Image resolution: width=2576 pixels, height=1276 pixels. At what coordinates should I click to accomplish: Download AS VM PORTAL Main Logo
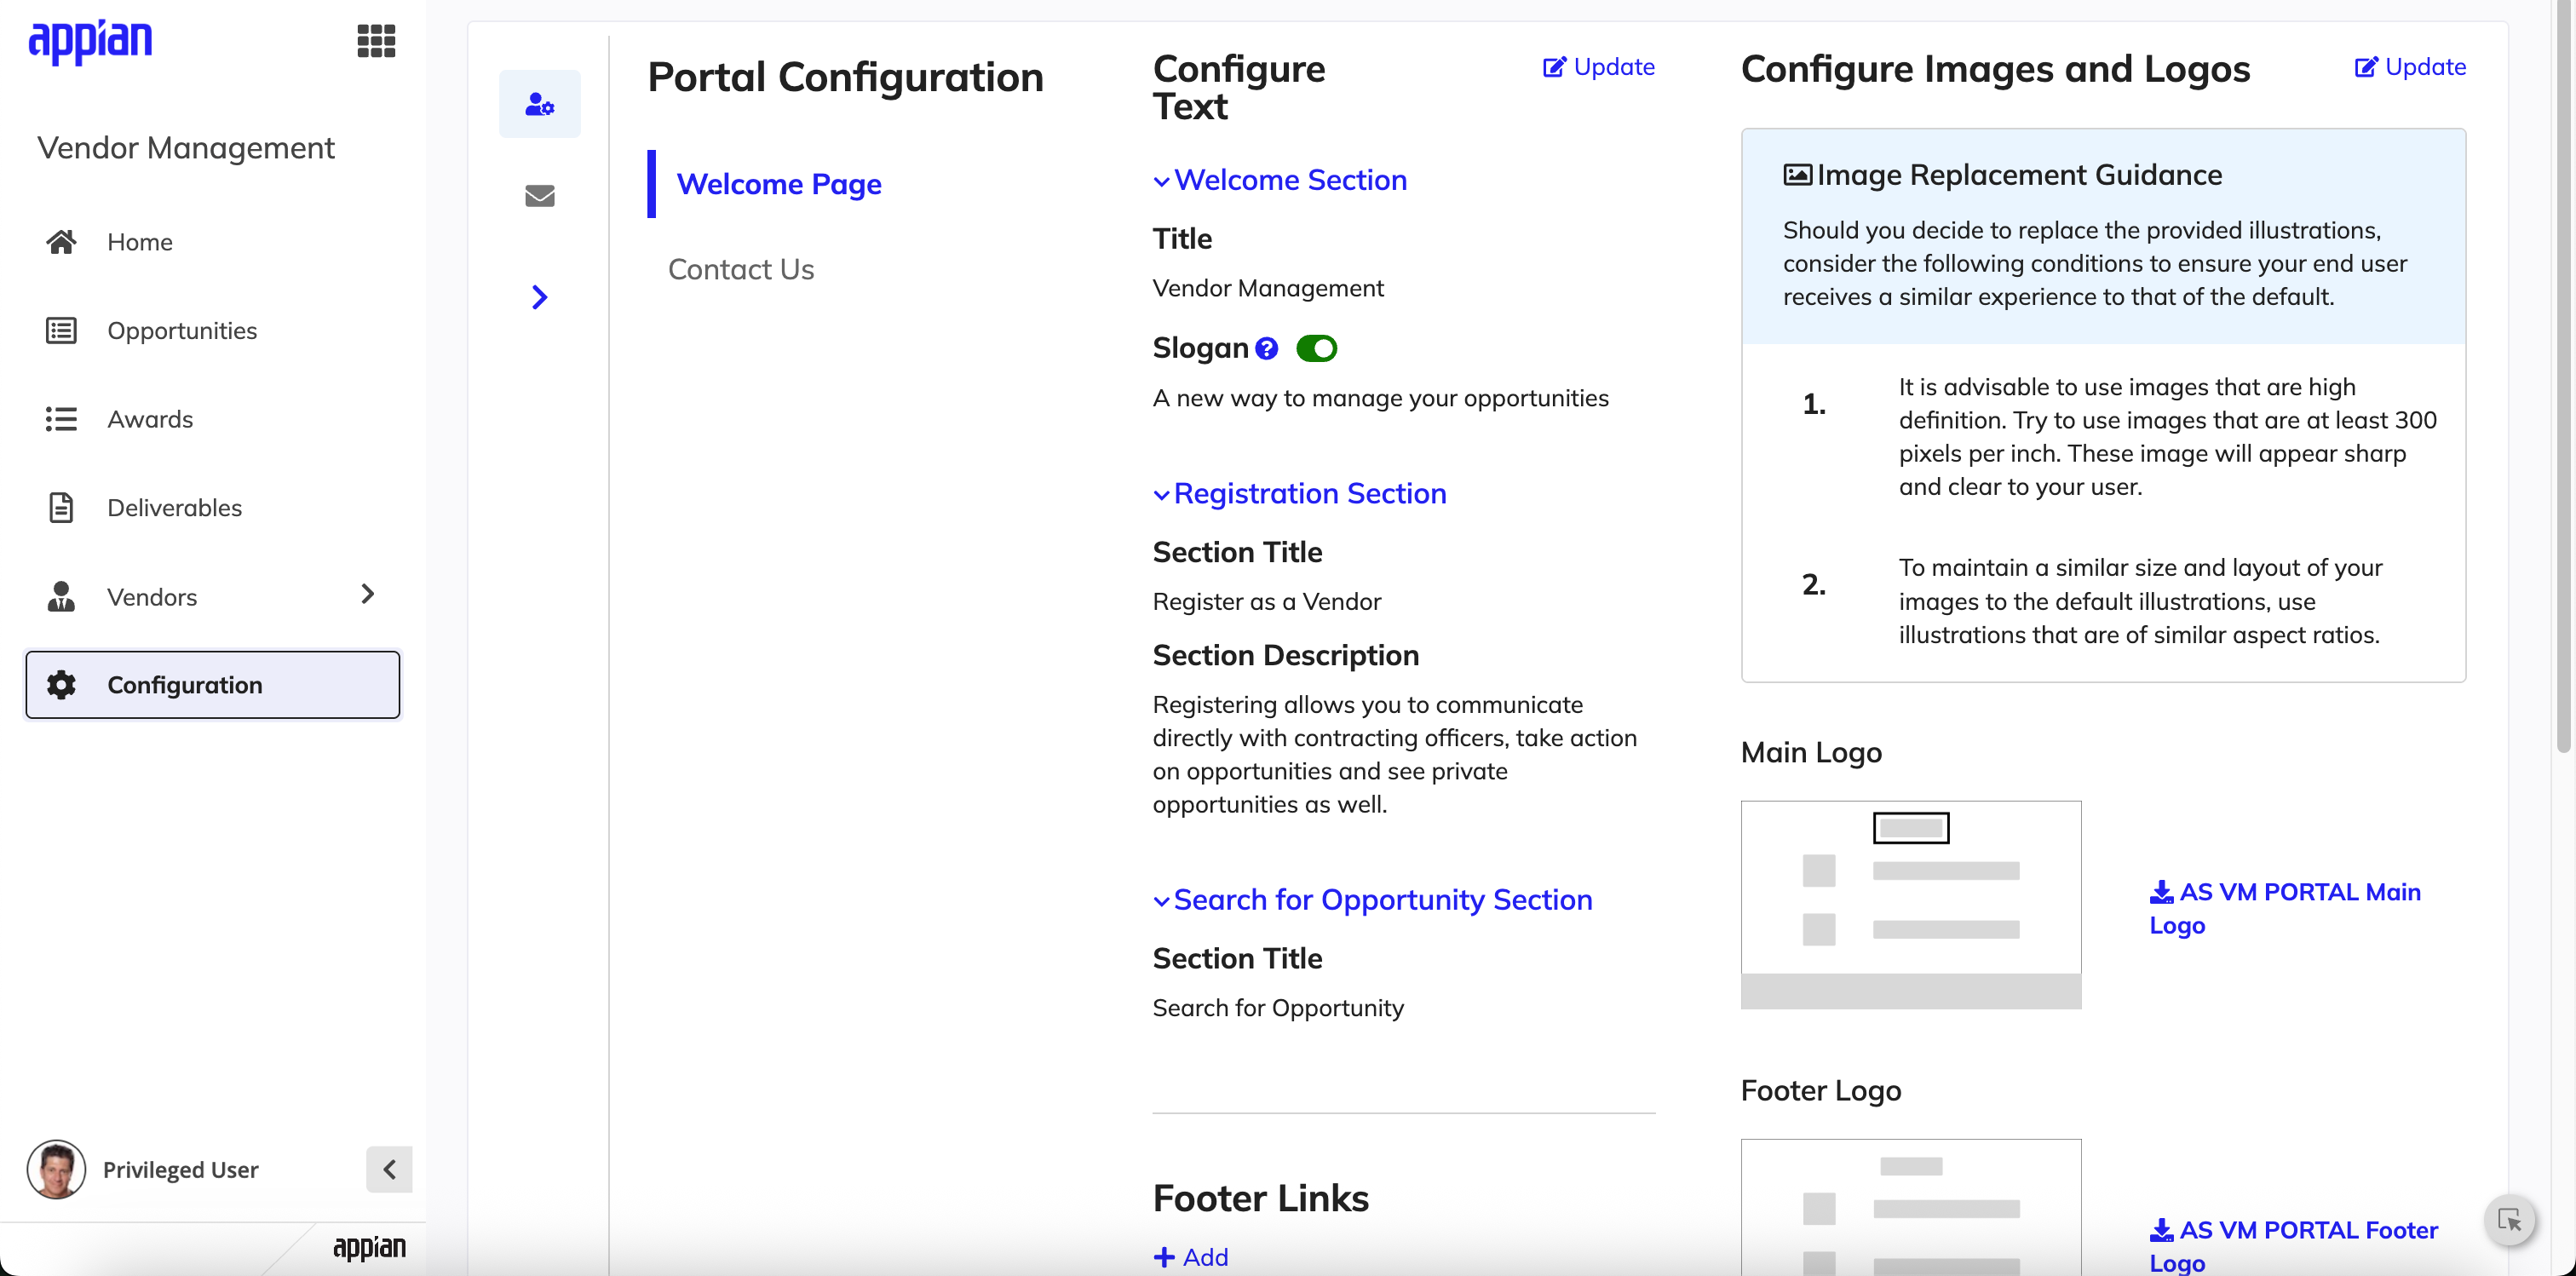click(x=2286, y=908)
